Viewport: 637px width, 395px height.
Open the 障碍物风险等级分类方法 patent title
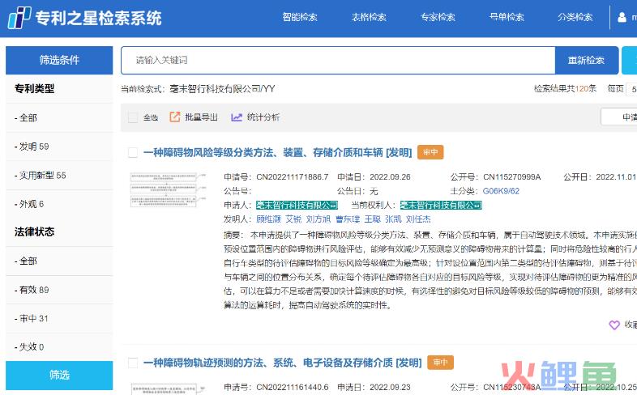coord(277,152)
